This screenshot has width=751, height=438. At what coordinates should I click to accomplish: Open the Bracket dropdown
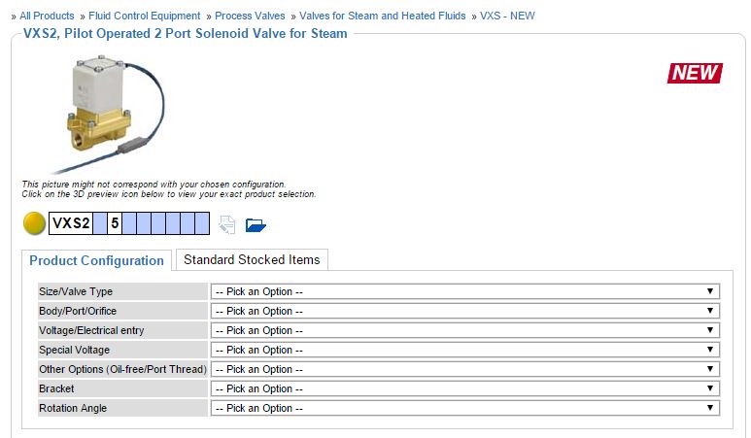click(465, 388)
